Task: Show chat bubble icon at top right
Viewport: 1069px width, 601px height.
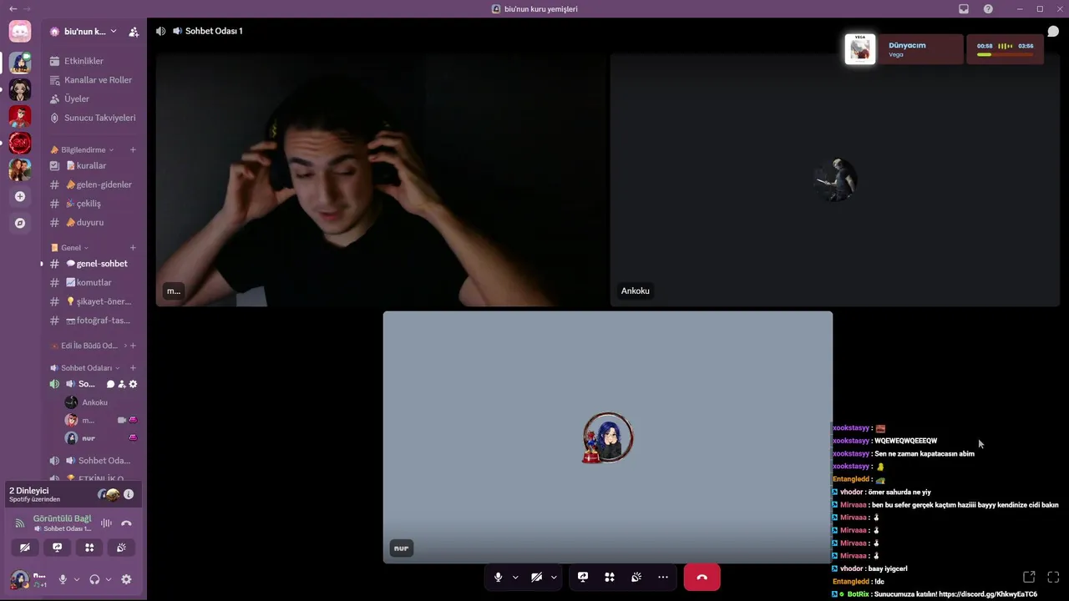Action: [x=1053, y=32]
